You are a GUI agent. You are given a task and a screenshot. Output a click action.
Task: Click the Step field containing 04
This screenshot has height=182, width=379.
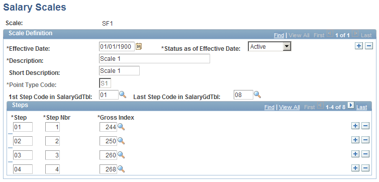pos(23,169)
